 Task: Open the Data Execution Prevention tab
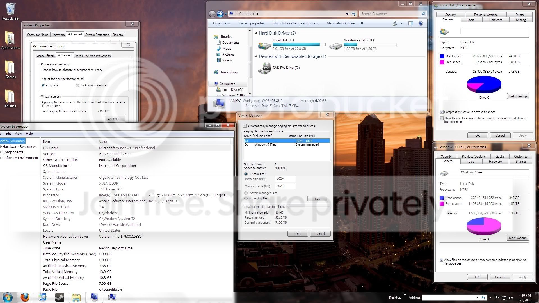(93, 56)
